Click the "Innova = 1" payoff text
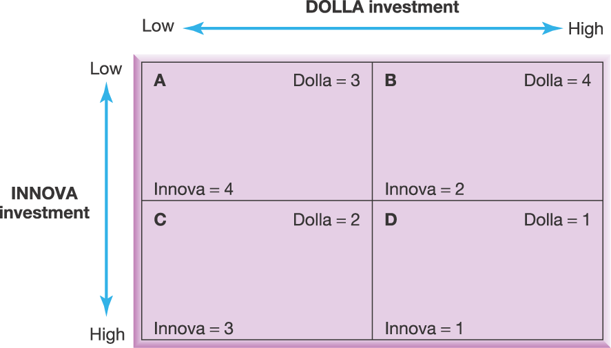 click(424, 329)
